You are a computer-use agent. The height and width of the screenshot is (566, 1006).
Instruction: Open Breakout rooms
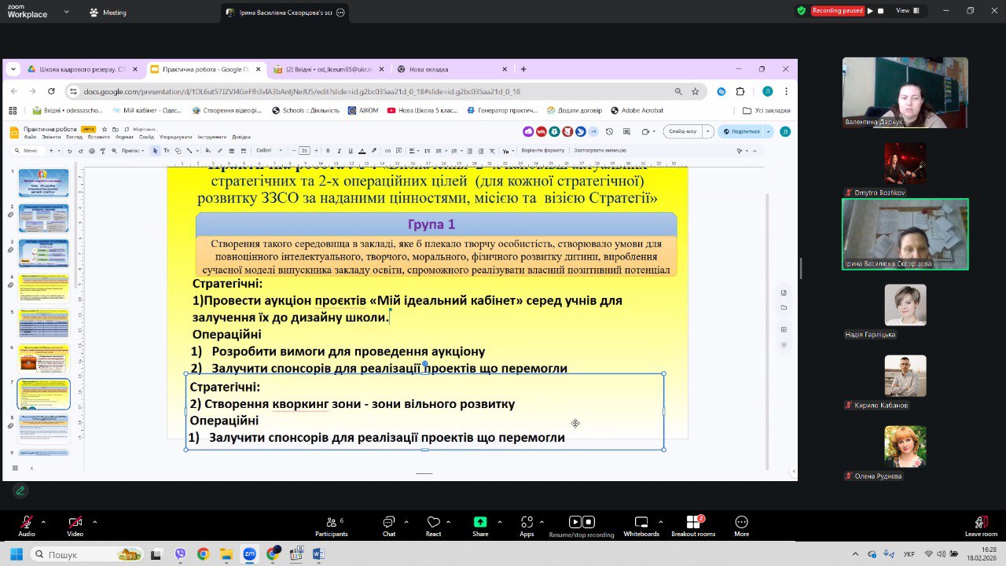[692, 524]
